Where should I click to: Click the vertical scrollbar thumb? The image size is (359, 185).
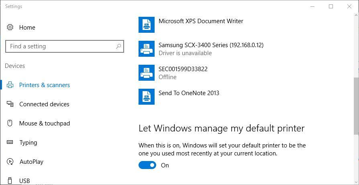(356, 106)
